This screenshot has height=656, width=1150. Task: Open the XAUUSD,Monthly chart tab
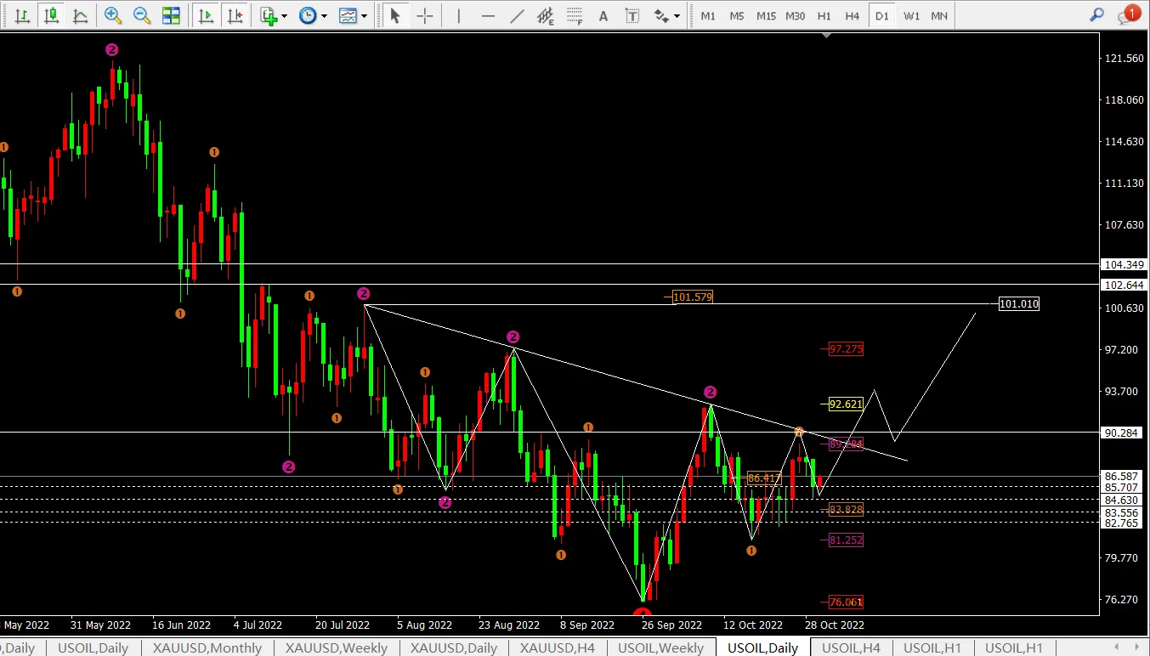point(207,648)
